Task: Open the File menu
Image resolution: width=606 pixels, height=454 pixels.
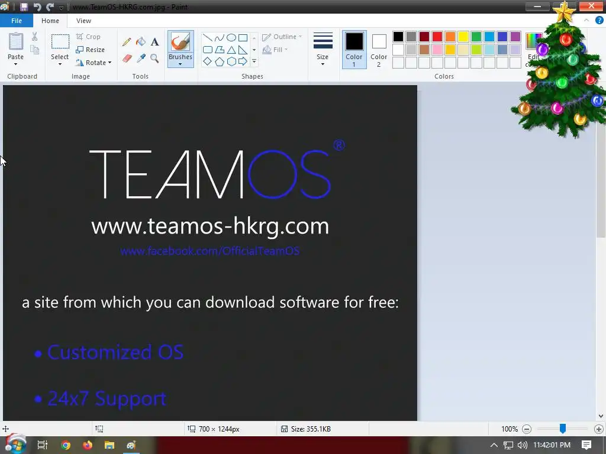Action: pyautogui.click(x=16, y=21)
